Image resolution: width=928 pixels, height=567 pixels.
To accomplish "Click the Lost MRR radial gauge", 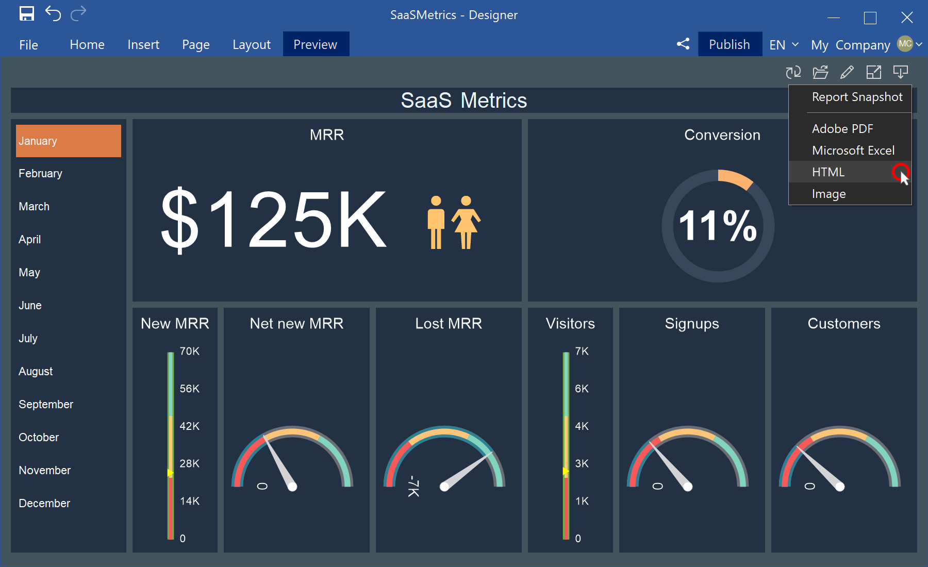I will [x=444, y=459].
